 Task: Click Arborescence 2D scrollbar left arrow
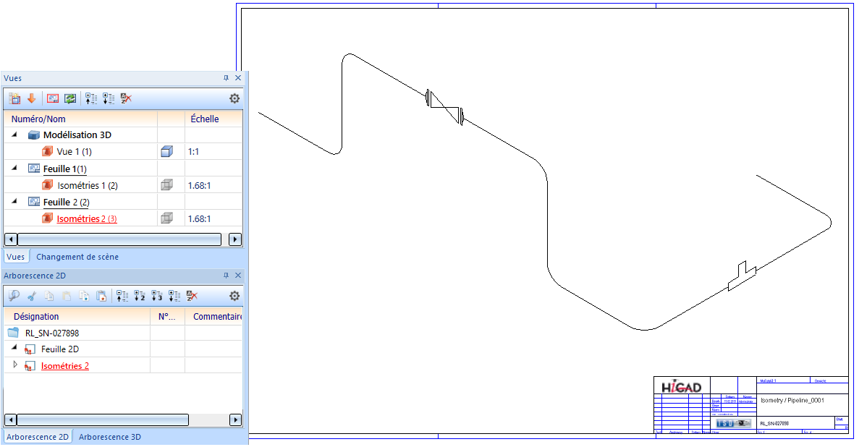10,420
